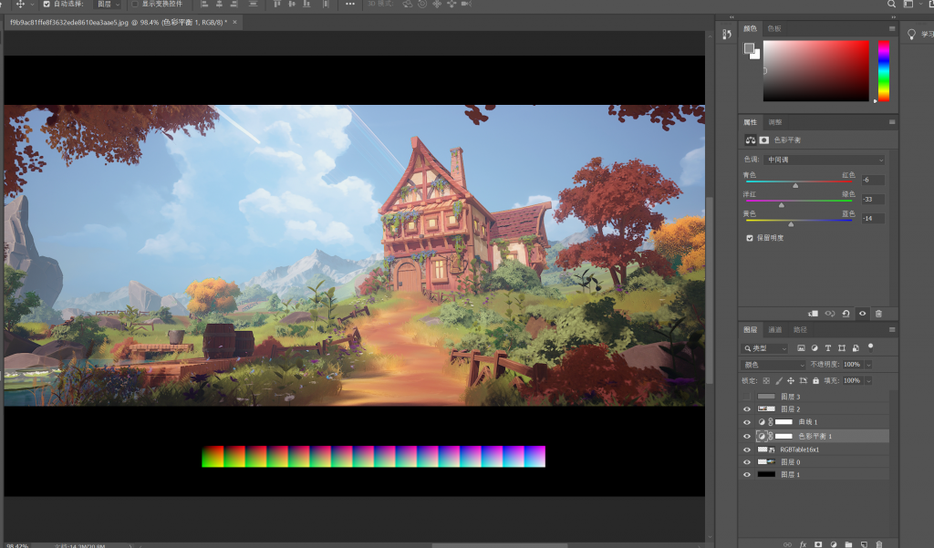Filter layers by pixel layer icon

click(x=801, y=348)
